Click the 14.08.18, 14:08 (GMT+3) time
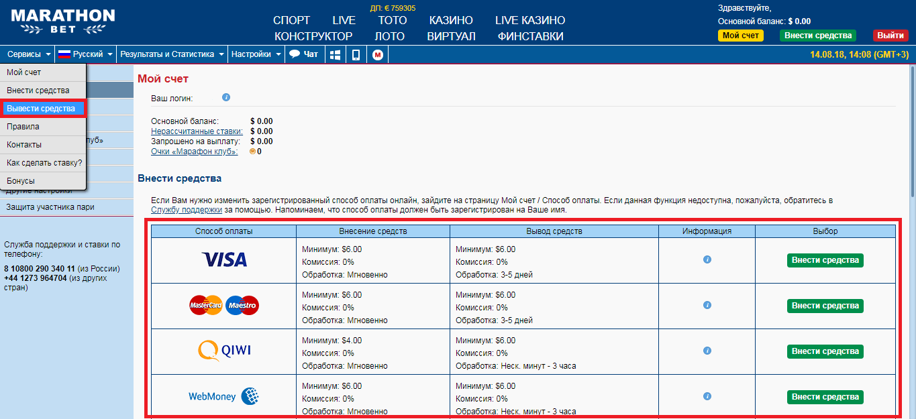This screenshot has height=419, width=916. pyautogui.click(x=859, y=55)
